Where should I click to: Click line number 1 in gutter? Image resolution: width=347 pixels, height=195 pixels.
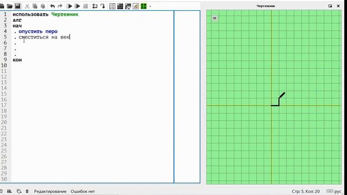[x=5, y=15]
